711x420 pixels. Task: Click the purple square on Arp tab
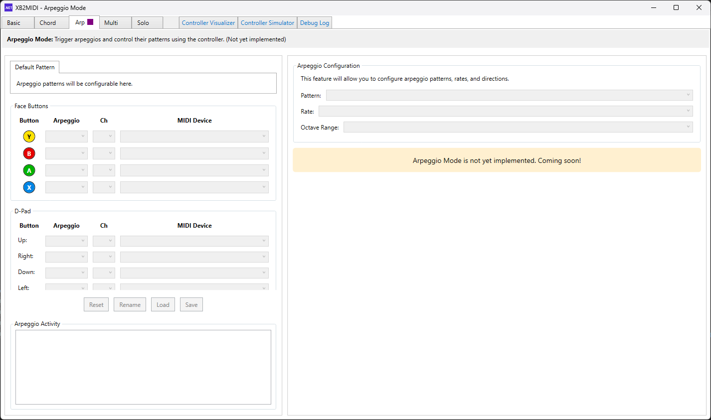coord(90,22)
